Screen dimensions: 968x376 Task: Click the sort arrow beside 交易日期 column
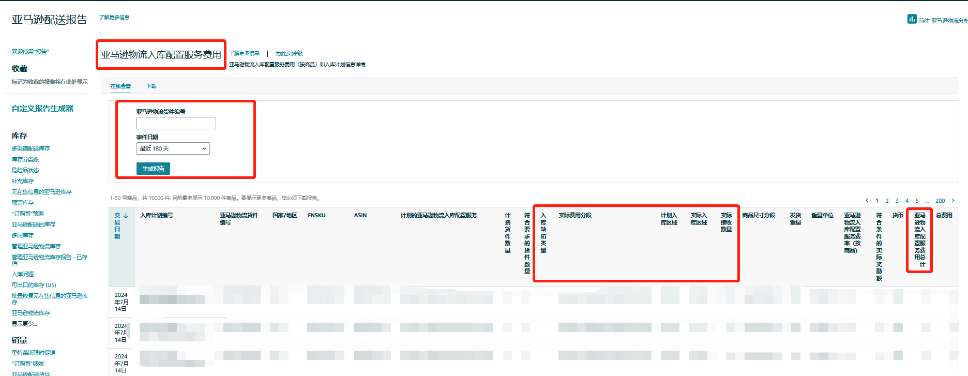126,216
